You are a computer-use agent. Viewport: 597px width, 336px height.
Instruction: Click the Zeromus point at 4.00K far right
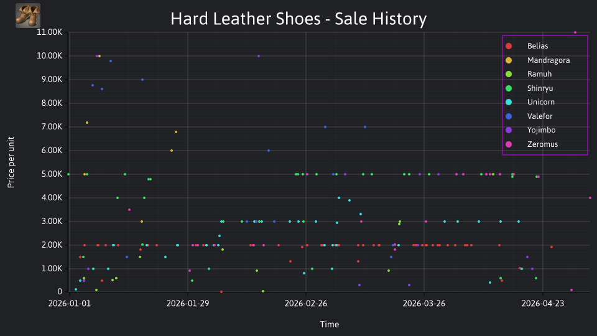pos(590,198)
